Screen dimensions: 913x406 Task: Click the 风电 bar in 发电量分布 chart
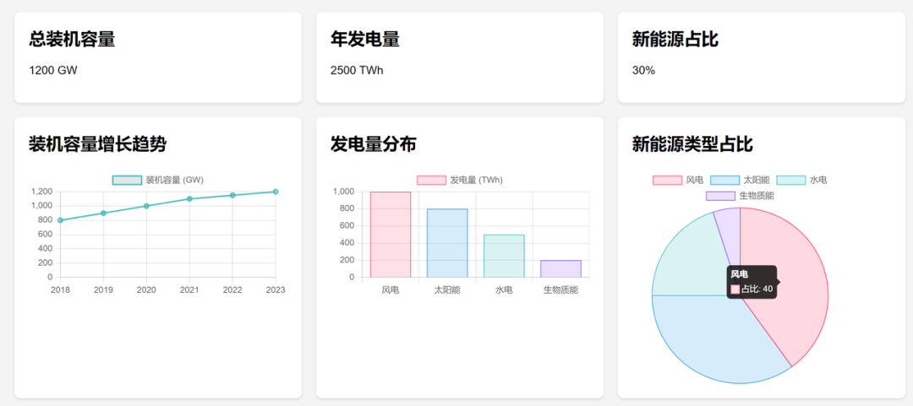click(x=391, y=235)
